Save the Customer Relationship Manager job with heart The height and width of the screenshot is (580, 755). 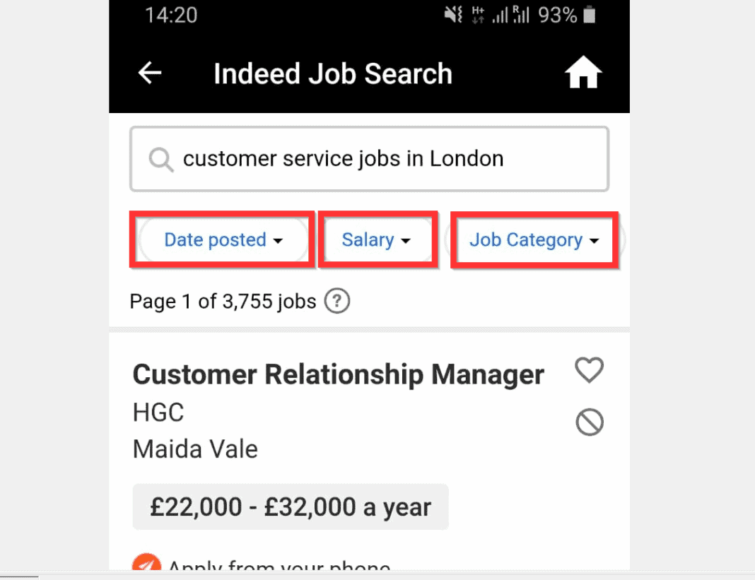pos(589,370)
